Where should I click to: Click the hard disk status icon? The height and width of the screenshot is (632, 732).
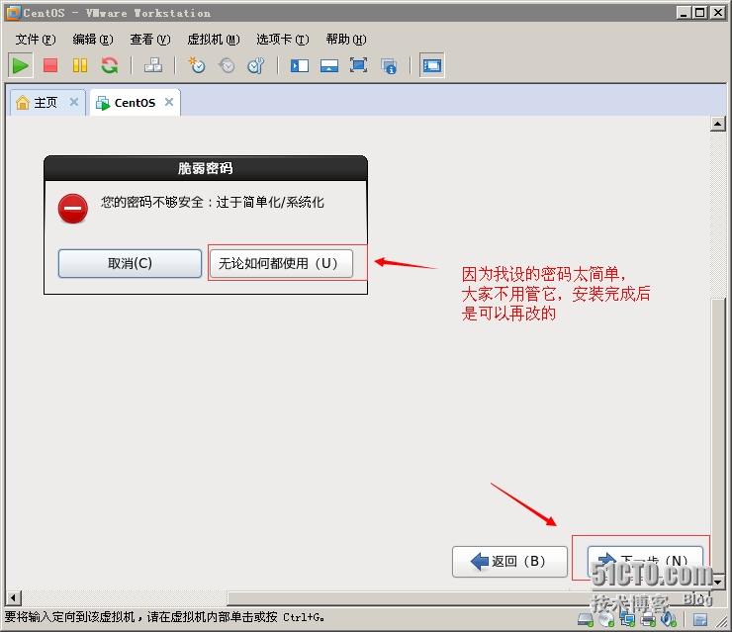coord(585,620)
